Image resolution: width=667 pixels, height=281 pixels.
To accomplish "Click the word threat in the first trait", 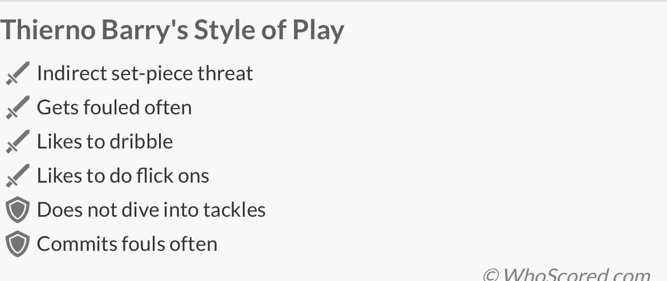I will (x=225, y=73).
